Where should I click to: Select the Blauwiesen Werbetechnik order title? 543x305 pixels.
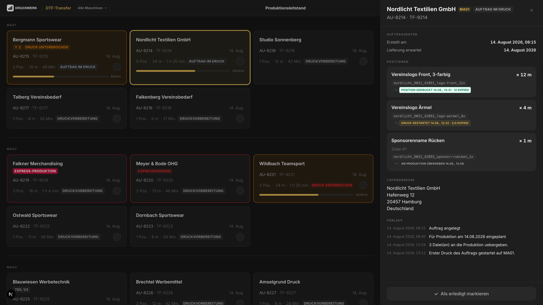point(41,282)
